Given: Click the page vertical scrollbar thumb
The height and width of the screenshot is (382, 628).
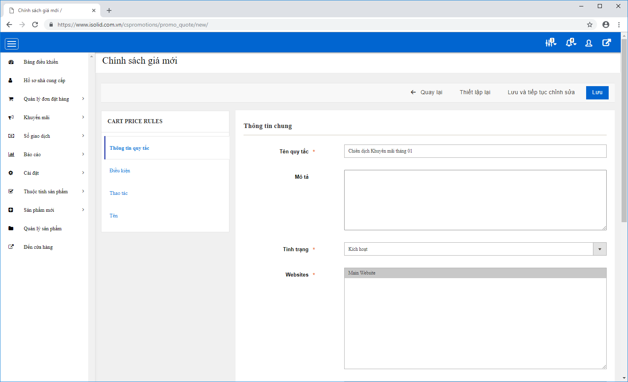Looking at the screenshot, I should point(624,130).
